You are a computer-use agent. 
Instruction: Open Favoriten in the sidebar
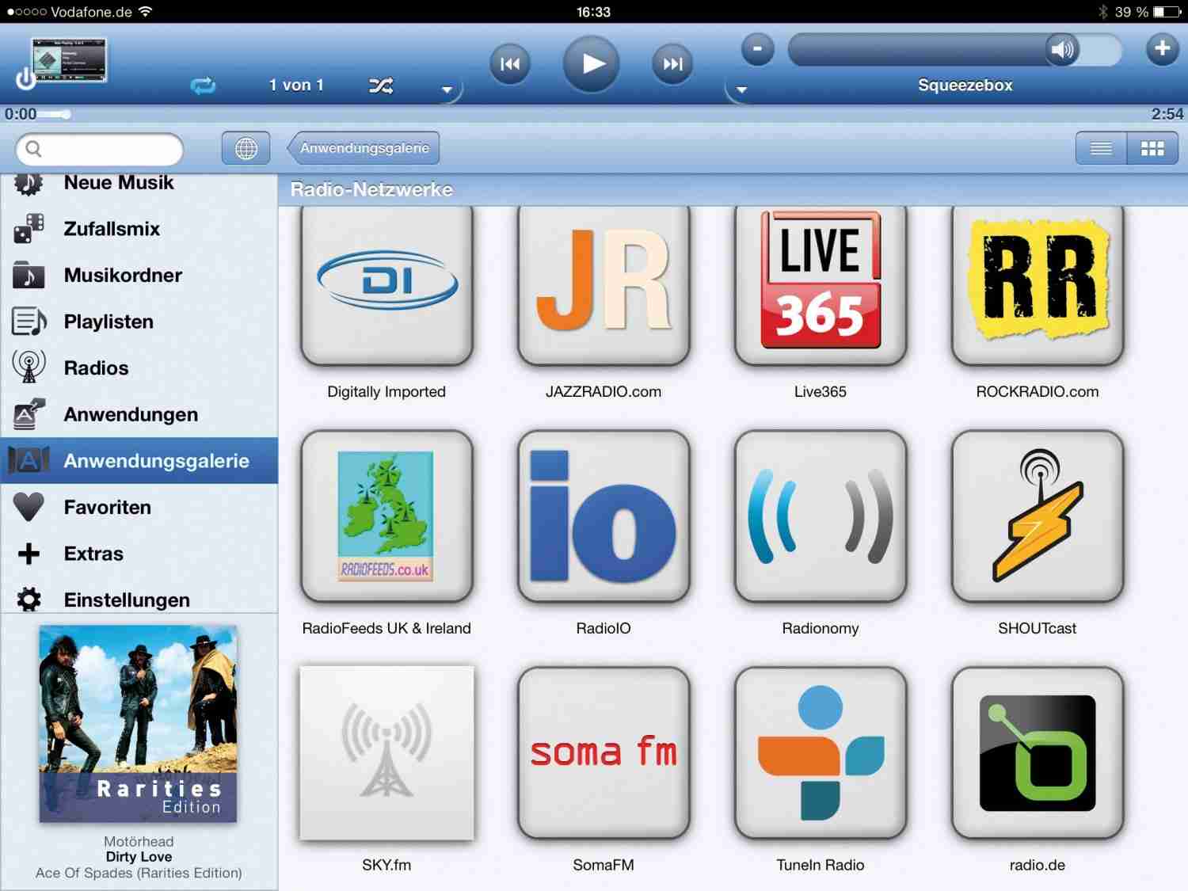139,507
